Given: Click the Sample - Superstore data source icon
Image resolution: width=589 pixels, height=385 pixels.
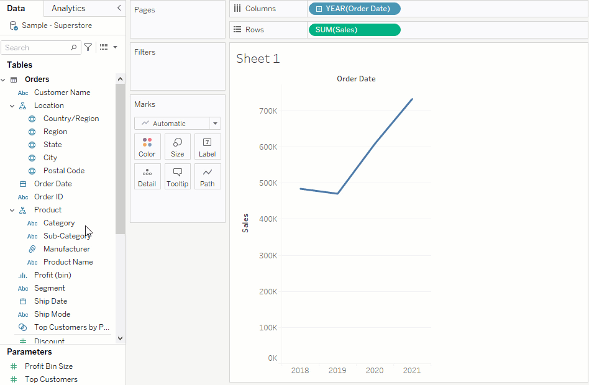Looking at the screenshot, I should point(14,25).
